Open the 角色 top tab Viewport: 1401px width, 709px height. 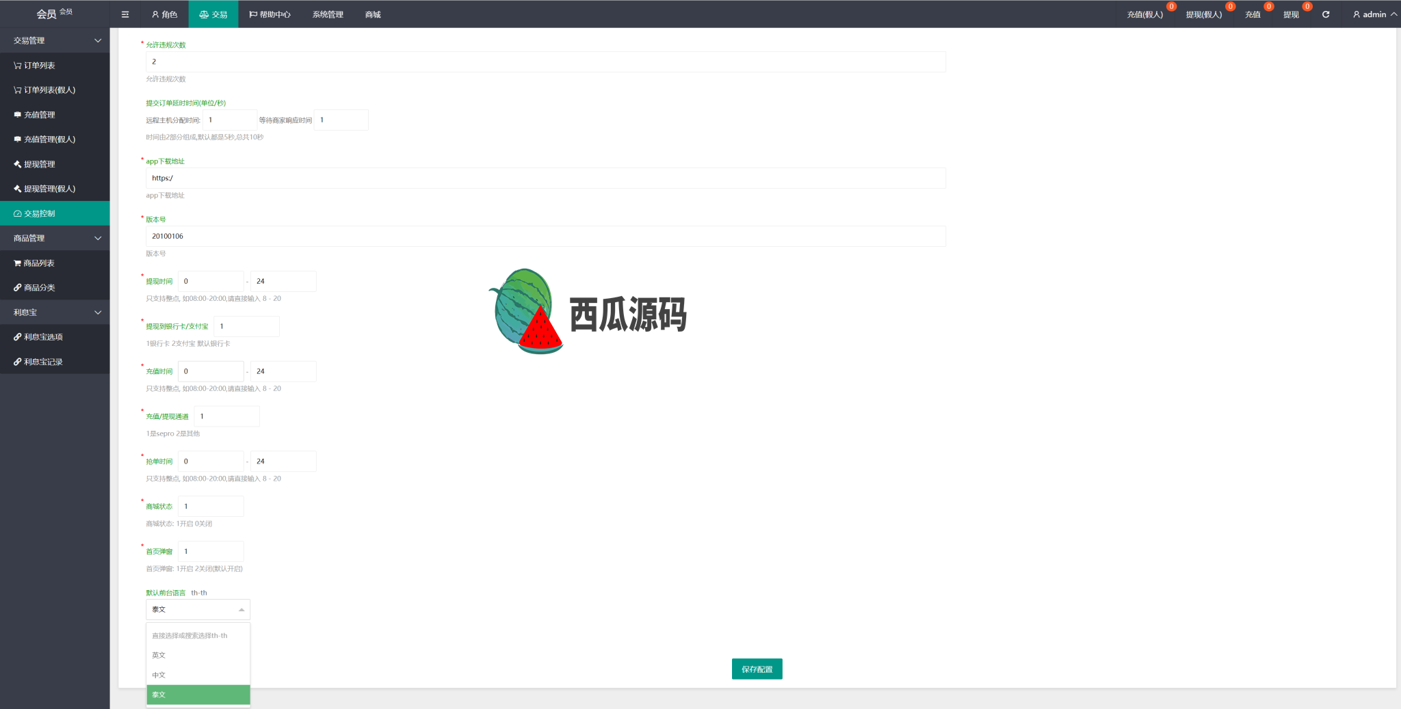165,14
